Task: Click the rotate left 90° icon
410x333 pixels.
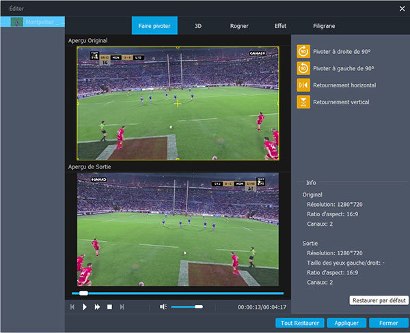Action: pos(303,68)
